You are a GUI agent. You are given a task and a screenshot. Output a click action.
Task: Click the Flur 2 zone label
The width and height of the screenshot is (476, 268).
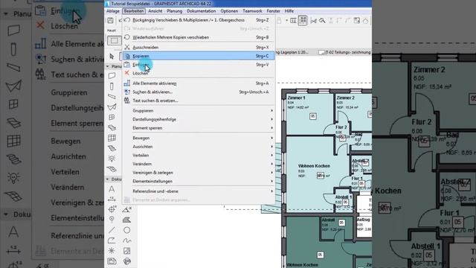pos(341,127)
